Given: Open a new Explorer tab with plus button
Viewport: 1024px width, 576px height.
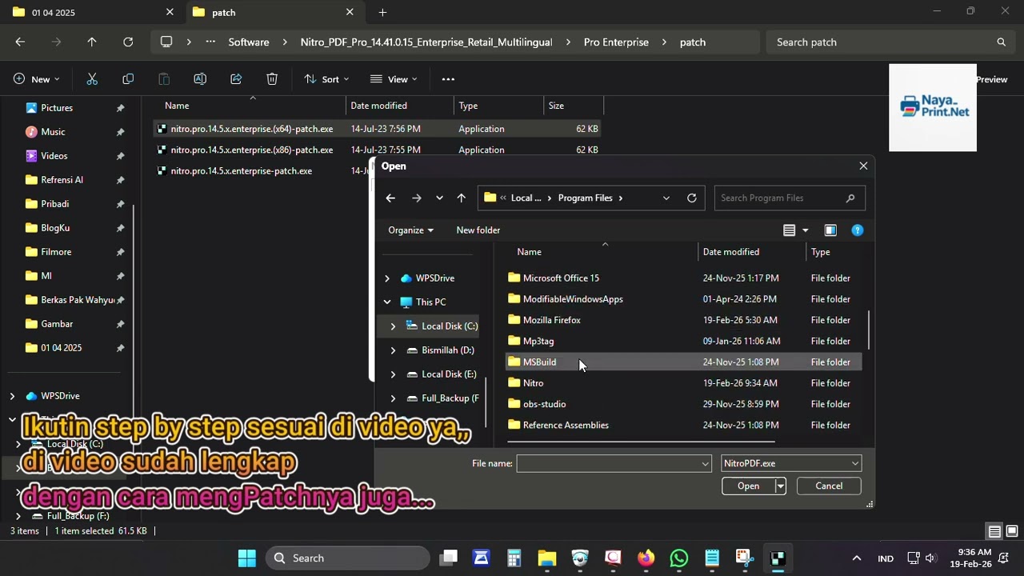Looking at the screenshot, I should (382, 12).
